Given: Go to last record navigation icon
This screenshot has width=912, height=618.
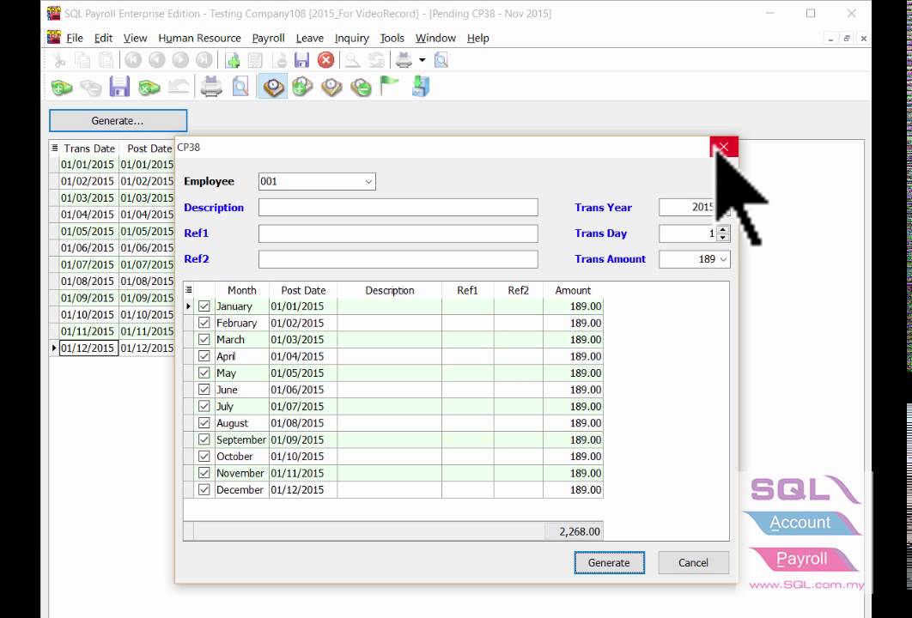Looking at the screenshot, I should tap(204, 60).
